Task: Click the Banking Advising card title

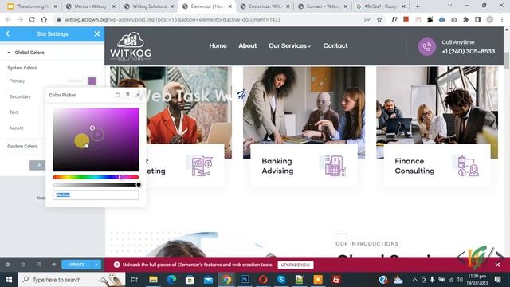Action: click(x=277, y=166)
